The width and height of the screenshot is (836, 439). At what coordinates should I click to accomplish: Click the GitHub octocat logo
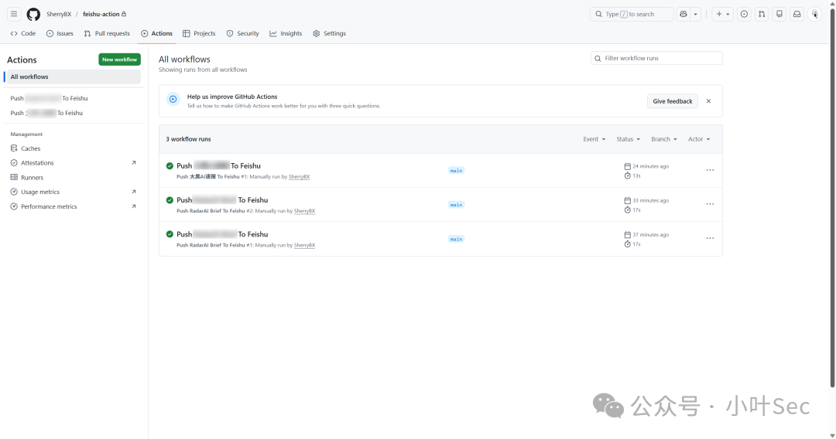pyautogui.click(x=33, y=15)
